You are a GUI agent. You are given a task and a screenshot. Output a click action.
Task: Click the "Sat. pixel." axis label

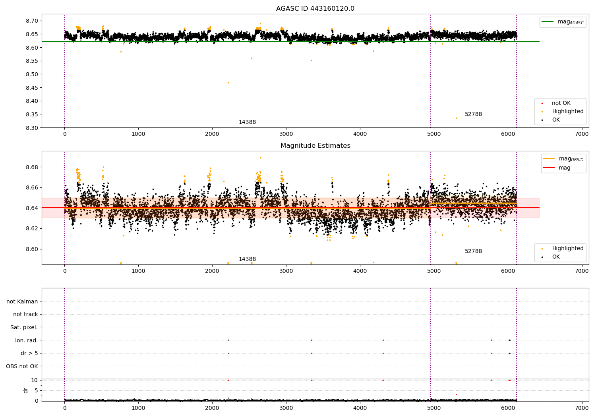(24, 328)
